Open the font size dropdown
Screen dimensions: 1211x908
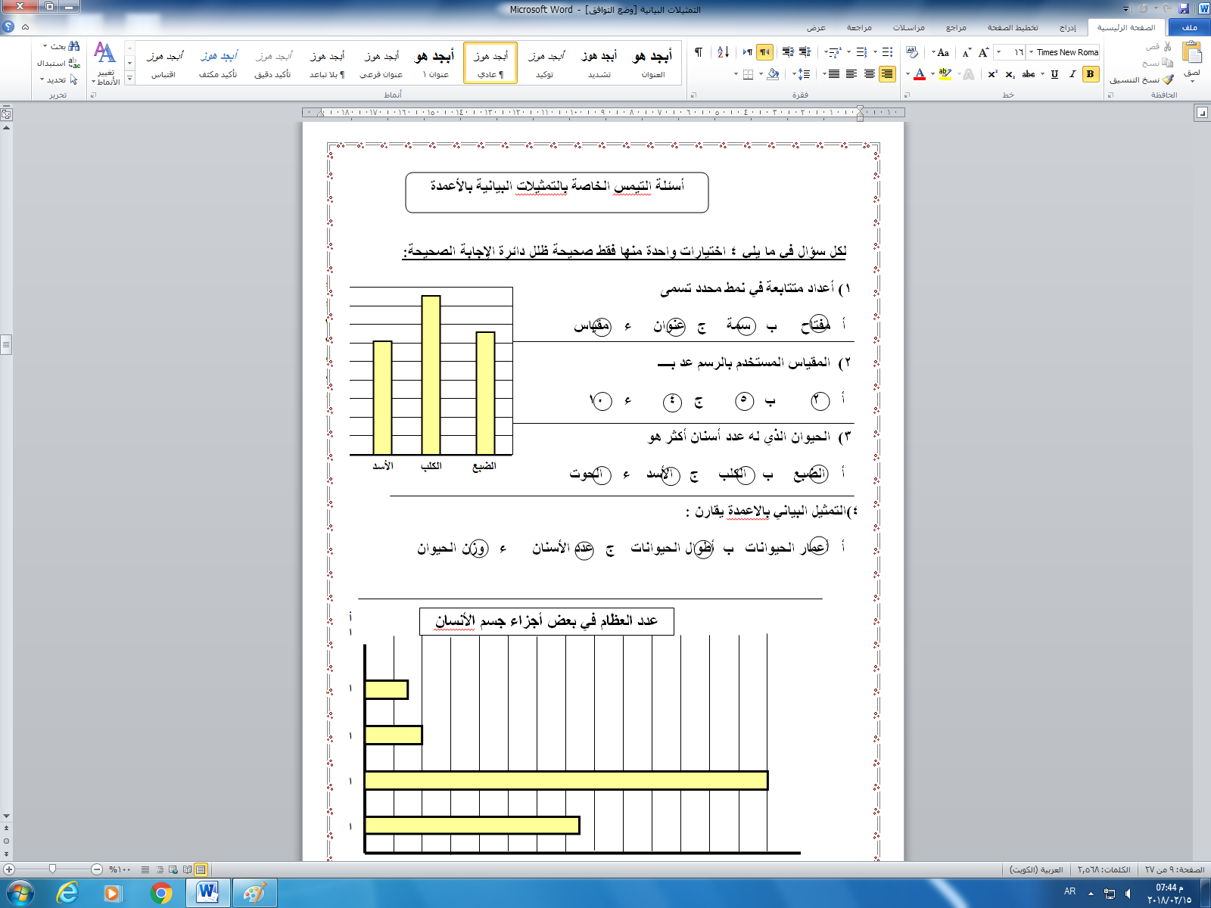click(999, 52)
